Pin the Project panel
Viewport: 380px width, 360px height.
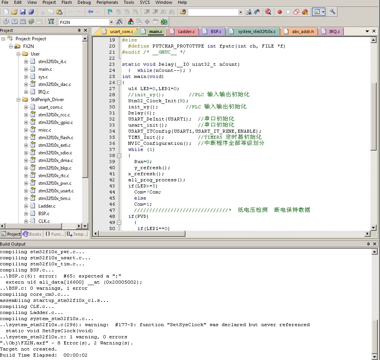click(79, 30)
